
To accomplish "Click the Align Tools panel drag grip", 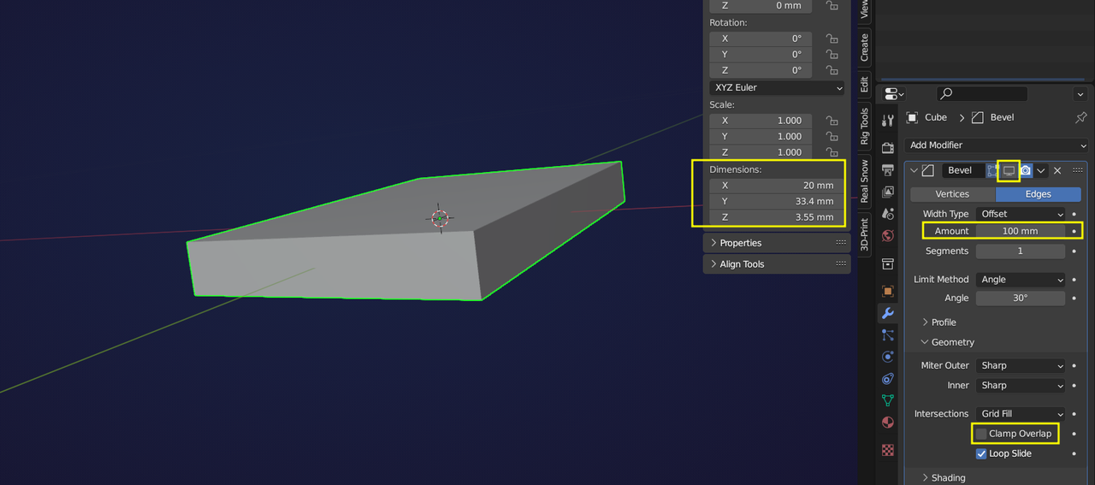I will point(841,264).
